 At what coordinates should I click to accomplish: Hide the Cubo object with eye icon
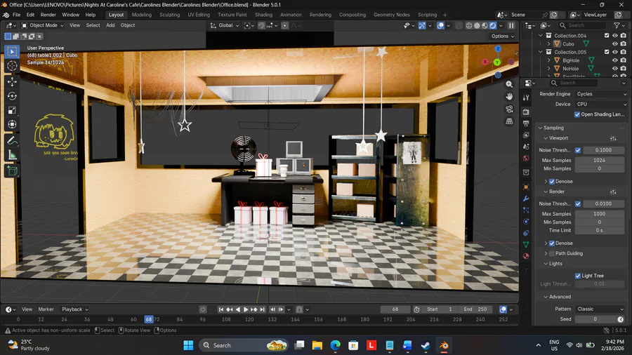[x=614, y=43]
